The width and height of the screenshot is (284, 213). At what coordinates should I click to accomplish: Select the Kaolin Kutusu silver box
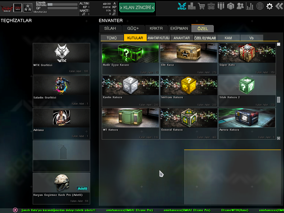click(x=131, y=91)
